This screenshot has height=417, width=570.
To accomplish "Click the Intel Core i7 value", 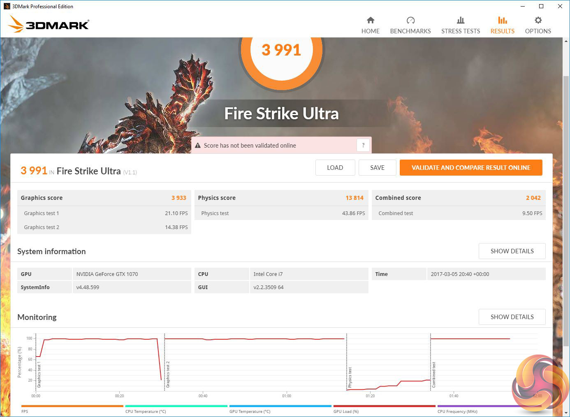I will (x=268, y=274).
